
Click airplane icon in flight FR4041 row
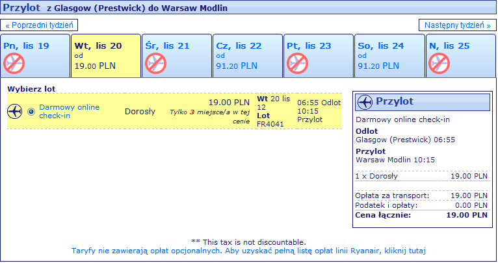14,111
